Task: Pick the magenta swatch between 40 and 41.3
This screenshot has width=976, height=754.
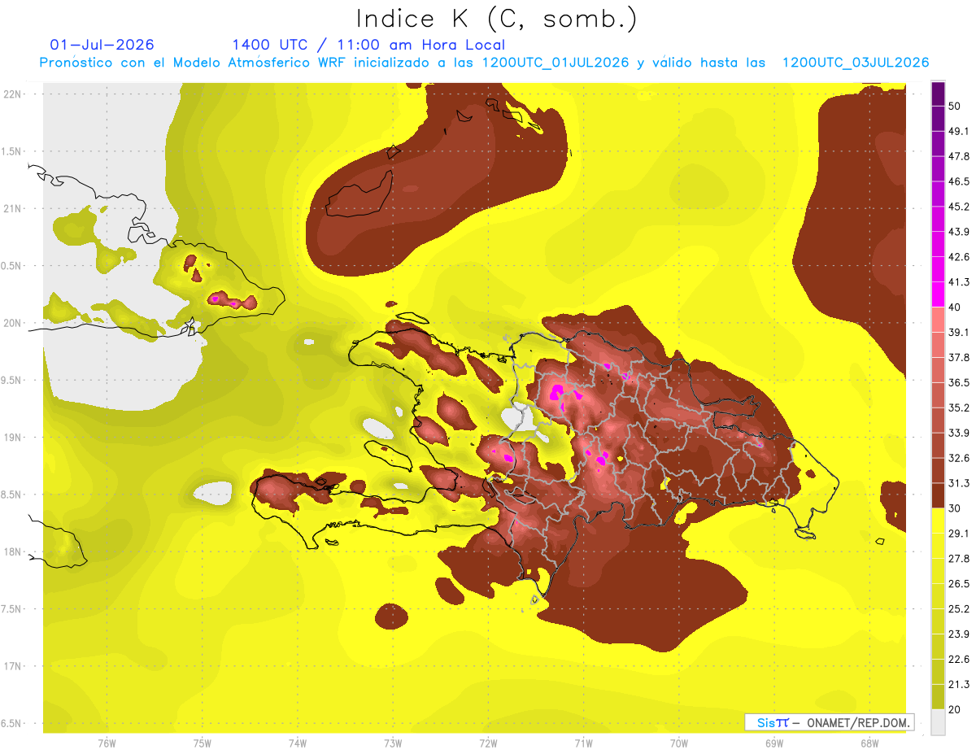Action: point(938,294)
